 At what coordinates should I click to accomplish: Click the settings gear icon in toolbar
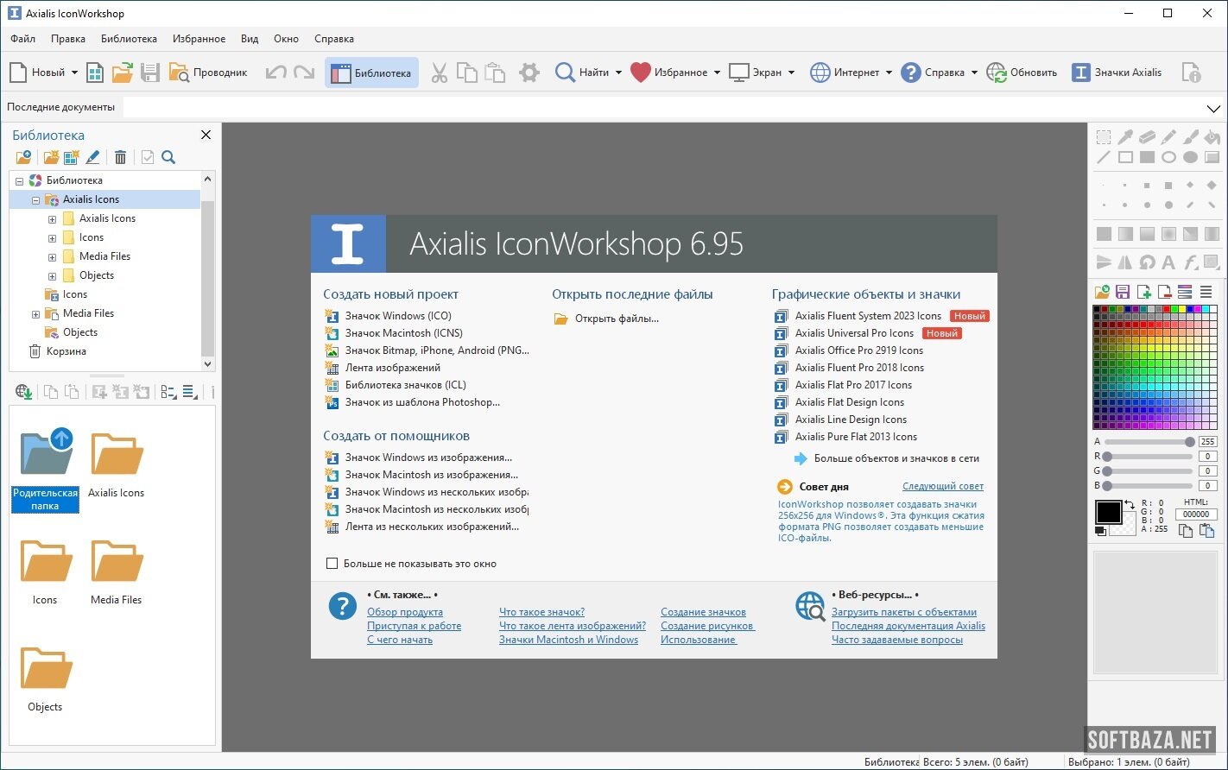[529, 73]
